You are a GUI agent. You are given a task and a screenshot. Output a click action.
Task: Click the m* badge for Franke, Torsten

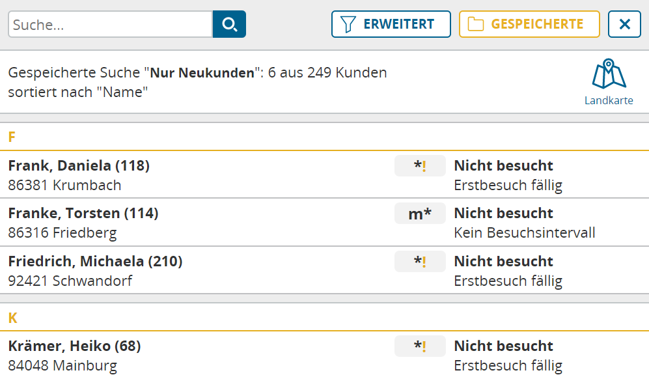click(x=420, y=214)
